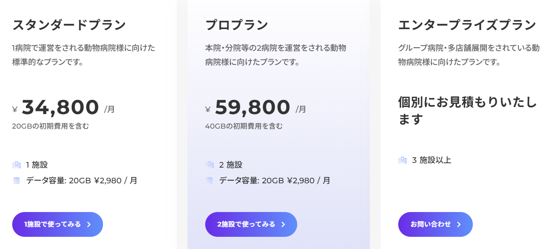Click 個別にお見積もりいたします text
The width and height of the screenshot is (549, 249).
467,111
